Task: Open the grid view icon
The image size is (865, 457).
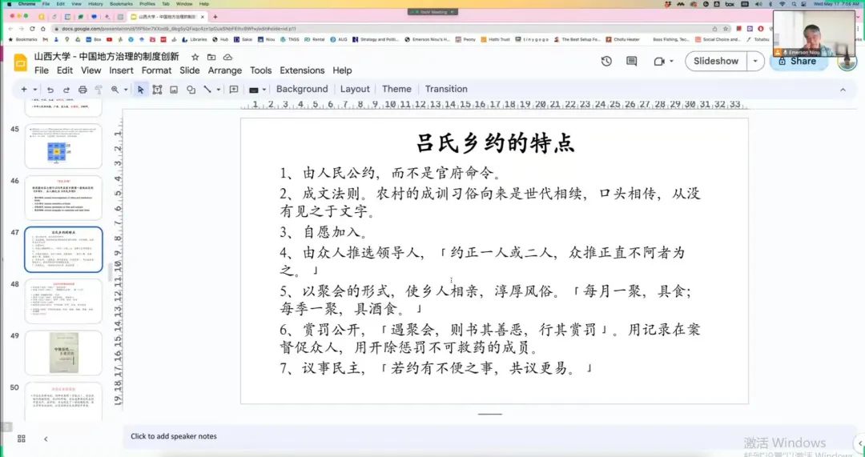Action: coord(22,439)
